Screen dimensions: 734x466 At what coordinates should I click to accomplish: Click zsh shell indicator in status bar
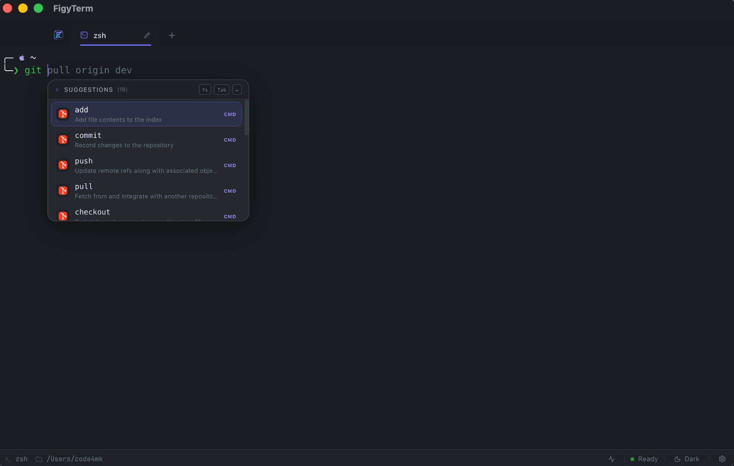[x=16, y=459]
